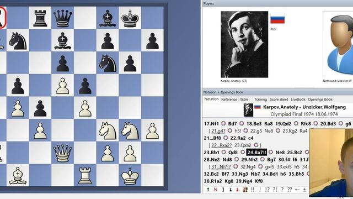Jump to the highlighted move 24.Ba7!!
353x199 pixels.
point(256,153)
